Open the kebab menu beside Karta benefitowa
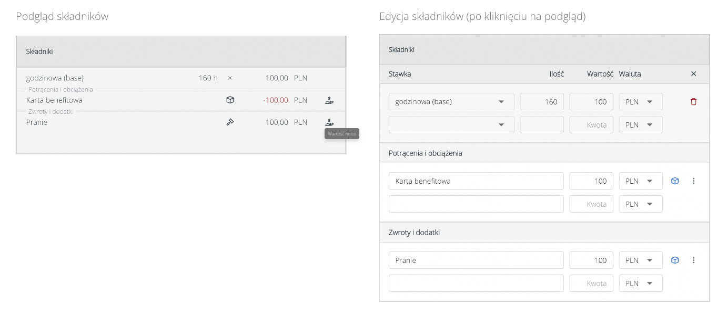 (x=693, y=181)
